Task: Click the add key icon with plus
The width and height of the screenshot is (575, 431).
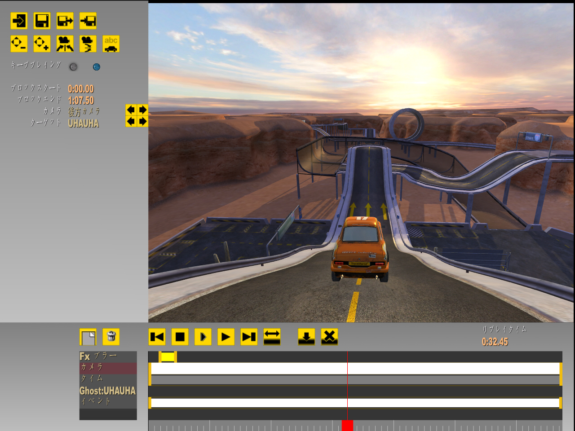Action: pos(42,44)
